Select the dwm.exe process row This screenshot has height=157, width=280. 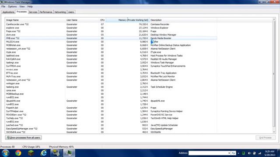click(111, 35)
